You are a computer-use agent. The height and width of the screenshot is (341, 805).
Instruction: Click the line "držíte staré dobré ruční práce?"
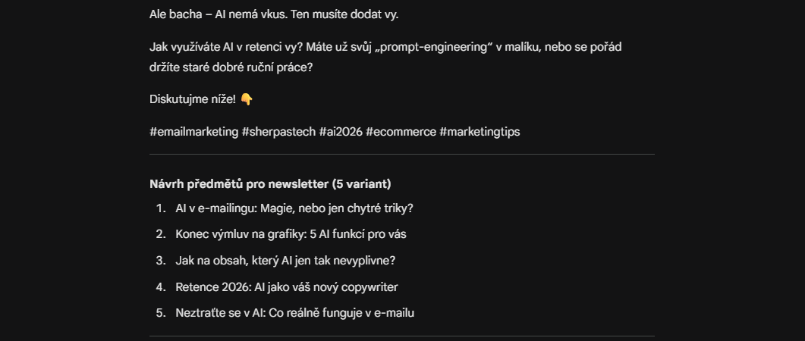click(x=231, y=67)
